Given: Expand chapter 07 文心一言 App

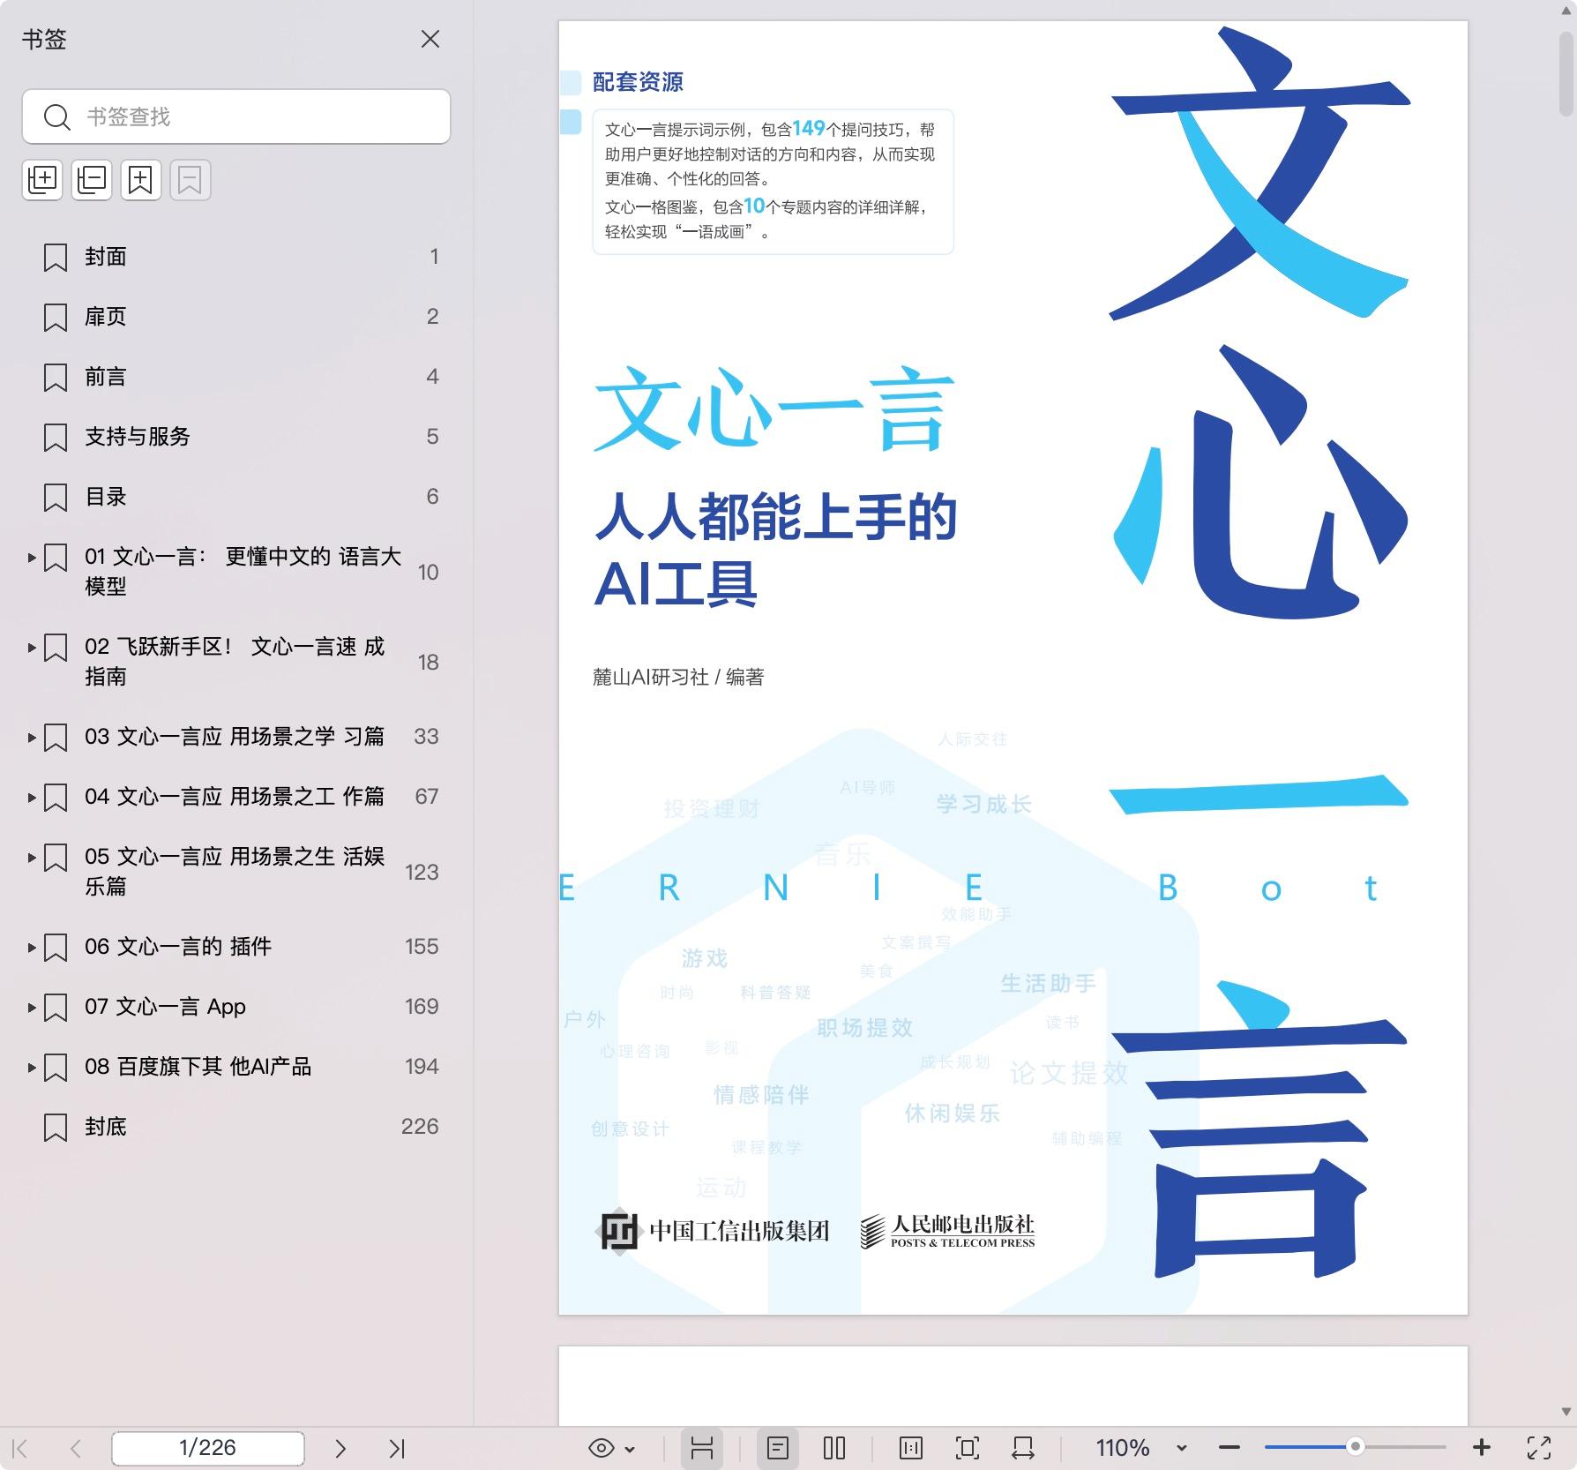Looking at the screenshot, I should tap(32, 1008).
